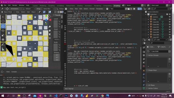Activate the Rotate tool
Image resolution: width=174 pixels, height=98 pixels.
[3, 31]
